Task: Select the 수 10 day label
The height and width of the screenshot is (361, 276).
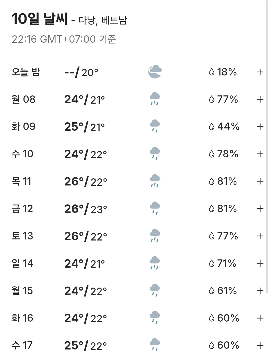Action: (22, 154)
